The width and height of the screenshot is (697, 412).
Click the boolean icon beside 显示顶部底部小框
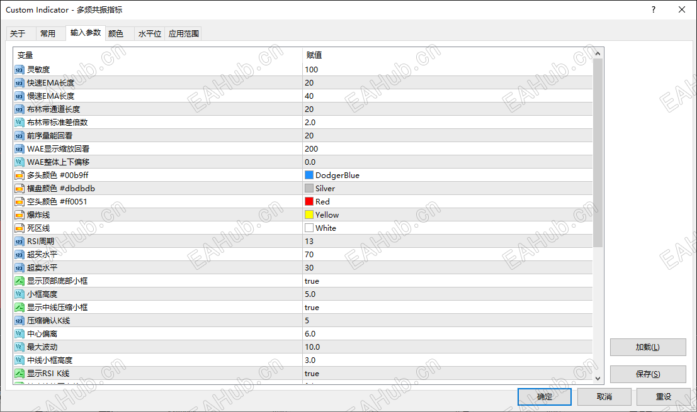(x=19, y=281)
